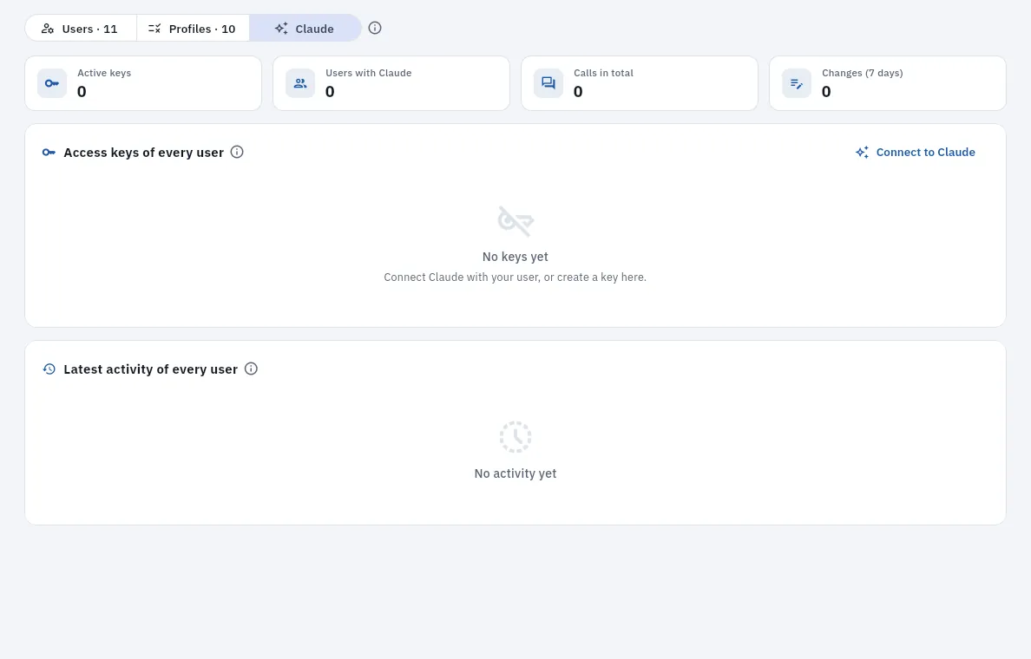Click the Connect to Claude button
This screenshot has height=659, width=1031.
[916, 153]
